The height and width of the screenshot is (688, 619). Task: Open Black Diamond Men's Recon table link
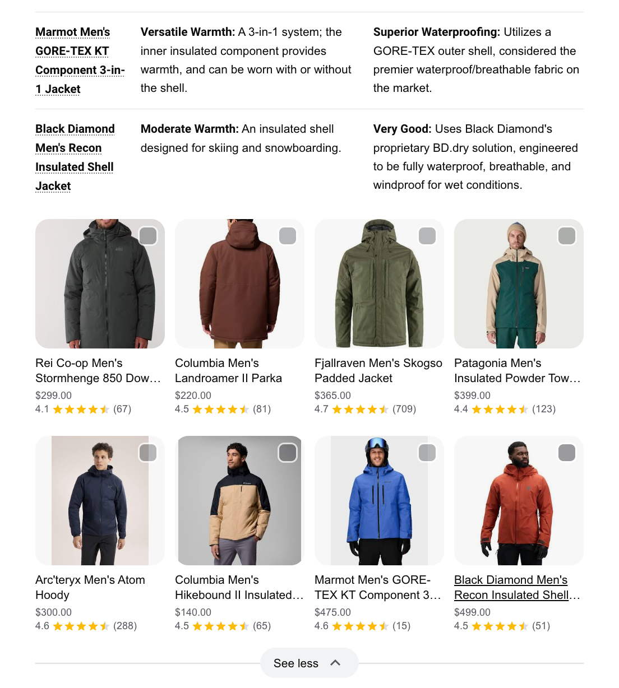click(75, 157)
